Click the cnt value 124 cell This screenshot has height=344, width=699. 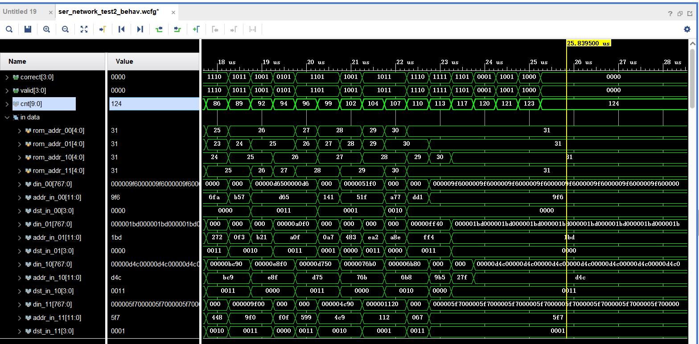154,104
